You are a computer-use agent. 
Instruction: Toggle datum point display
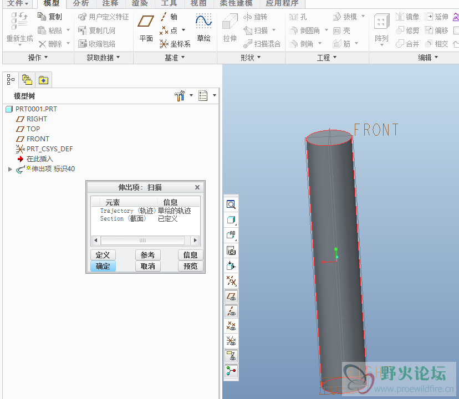[x=231, y=326]
